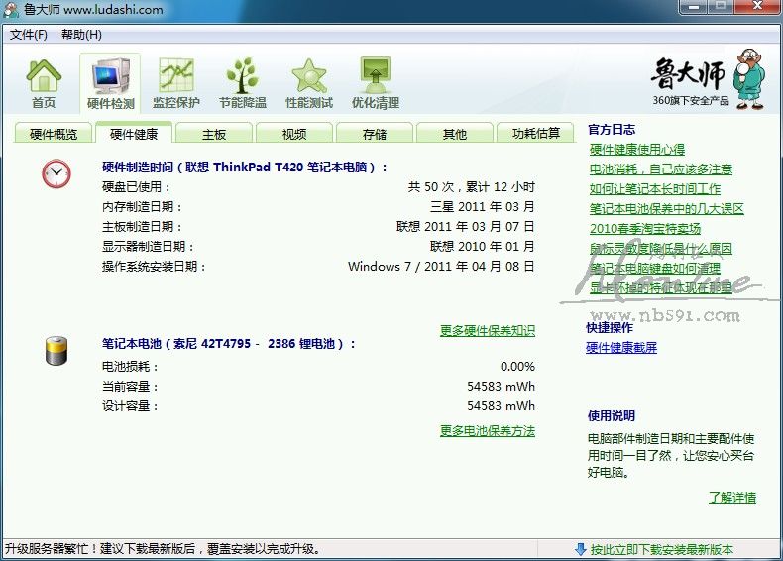Click the red clock manufacture-time icon
The image size is (783, 561).
click(56, 174)
